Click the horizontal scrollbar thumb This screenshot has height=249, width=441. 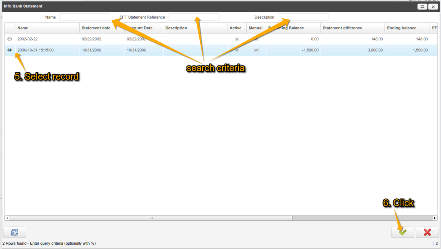(151, 218)
